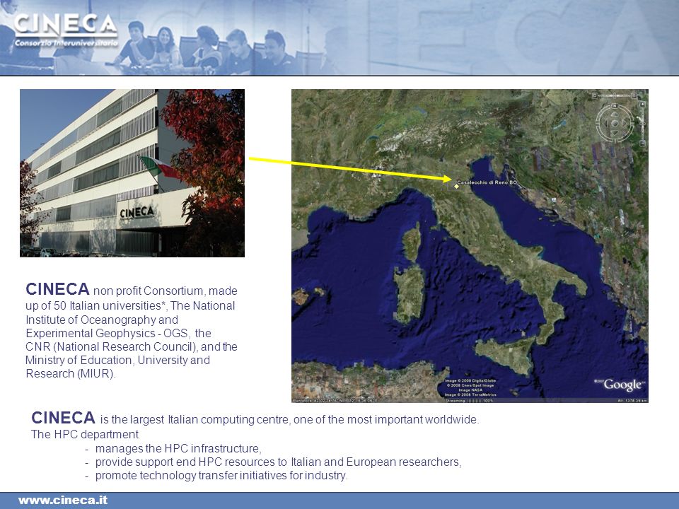The image size is (679, 509).
Task: Click the center button of navigation compass
Action: click(x=615, y=123)
